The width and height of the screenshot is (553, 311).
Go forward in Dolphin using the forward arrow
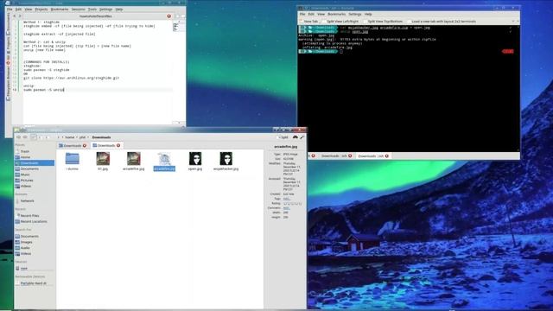click(25, 137)
